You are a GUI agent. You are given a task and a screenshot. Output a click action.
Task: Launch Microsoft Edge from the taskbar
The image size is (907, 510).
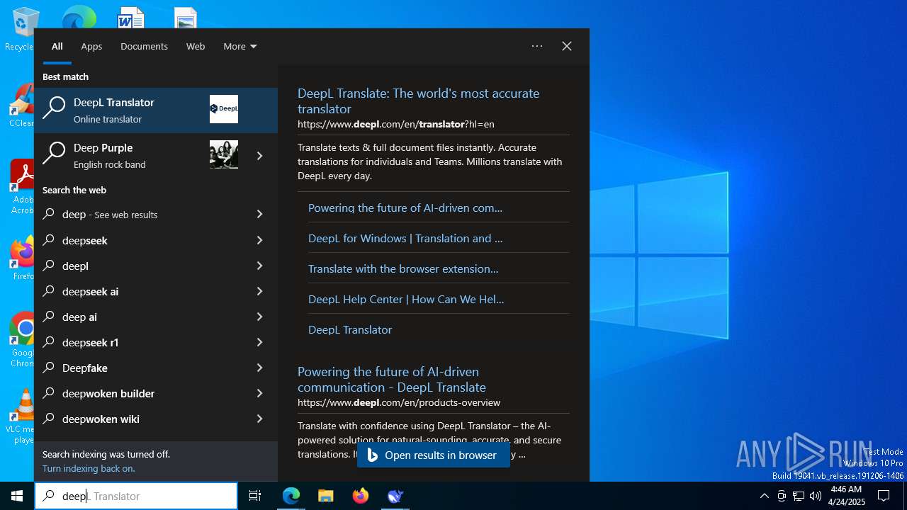tap(291, 496)
